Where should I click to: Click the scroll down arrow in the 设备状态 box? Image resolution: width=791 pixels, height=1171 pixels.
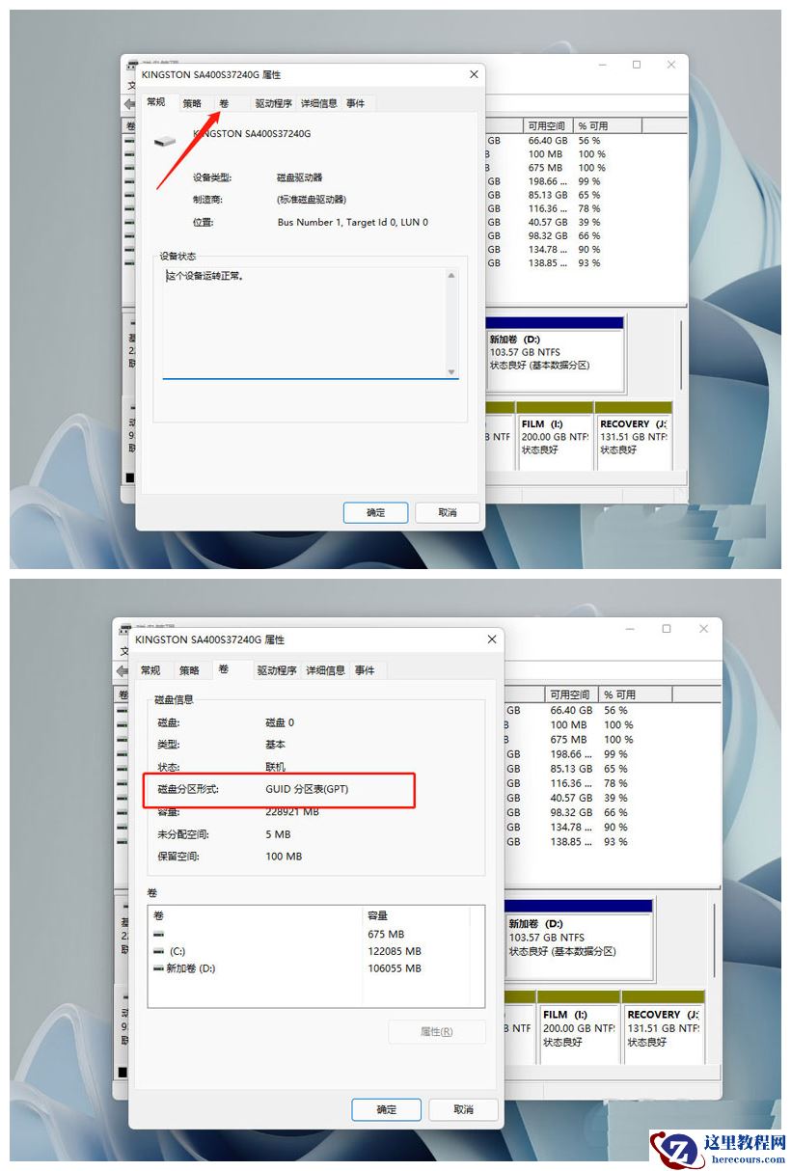click(450, 371)
